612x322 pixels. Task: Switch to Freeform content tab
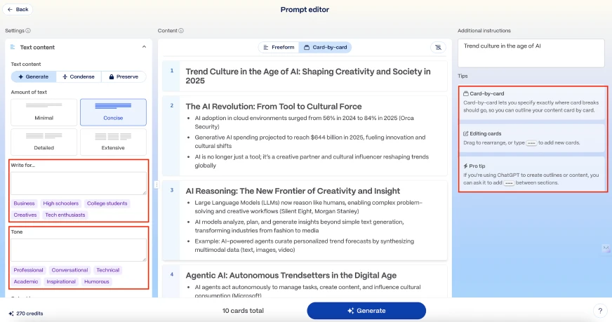tap(279, 47)
